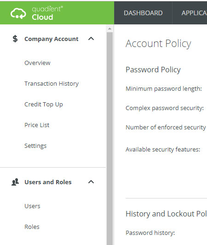The image size is (207, 245).
Task: Collapse the Users and Roles chevron
Action: 91,182
